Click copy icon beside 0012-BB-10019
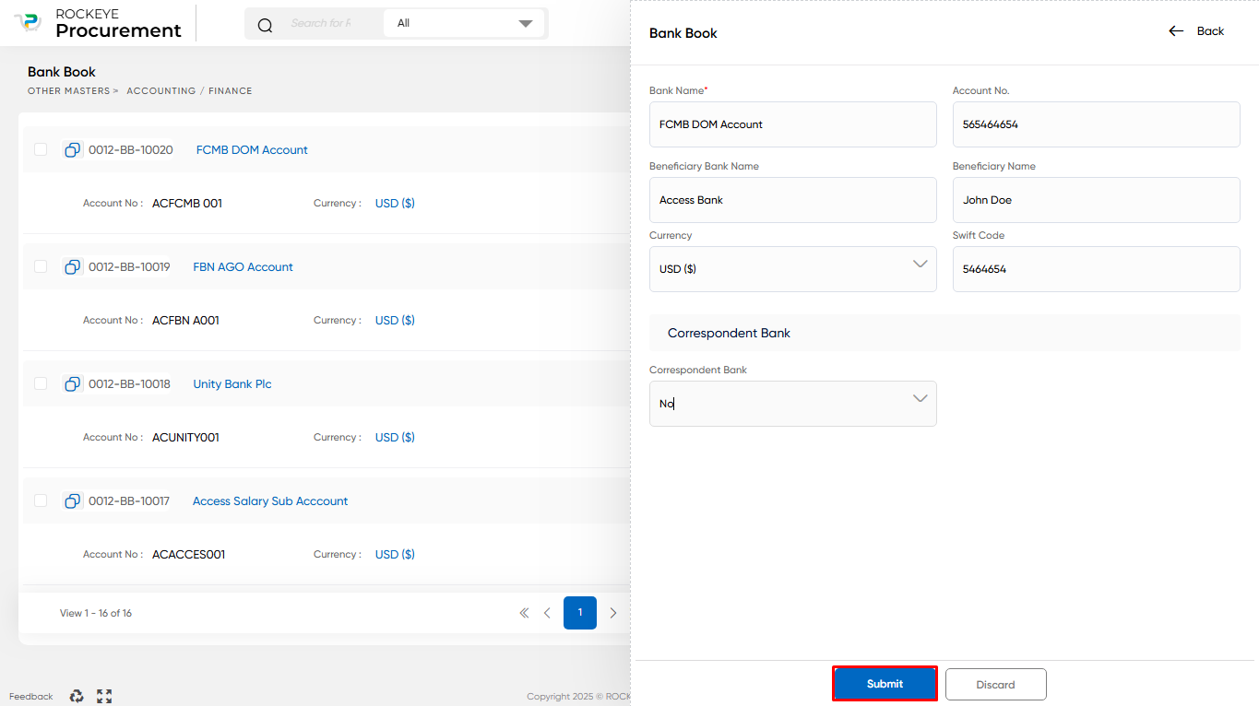This screenshot has height=706, width=1259. tap(73, 267)
